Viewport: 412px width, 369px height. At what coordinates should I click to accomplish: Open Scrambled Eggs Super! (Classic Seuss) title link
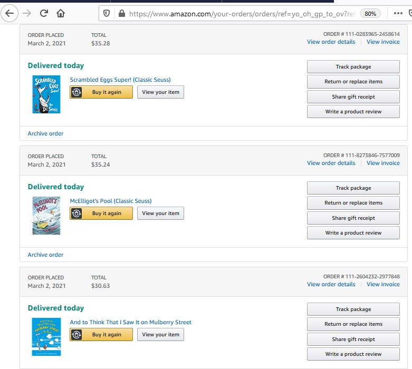(120, 80)
